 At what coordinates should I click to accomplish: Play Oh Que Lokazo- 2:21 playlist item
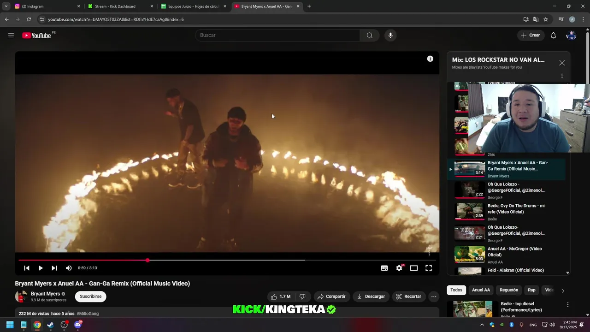[506, 233]
